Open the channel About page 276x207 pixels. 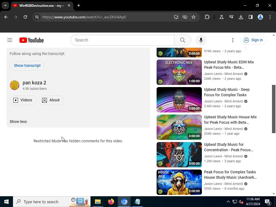51,100
